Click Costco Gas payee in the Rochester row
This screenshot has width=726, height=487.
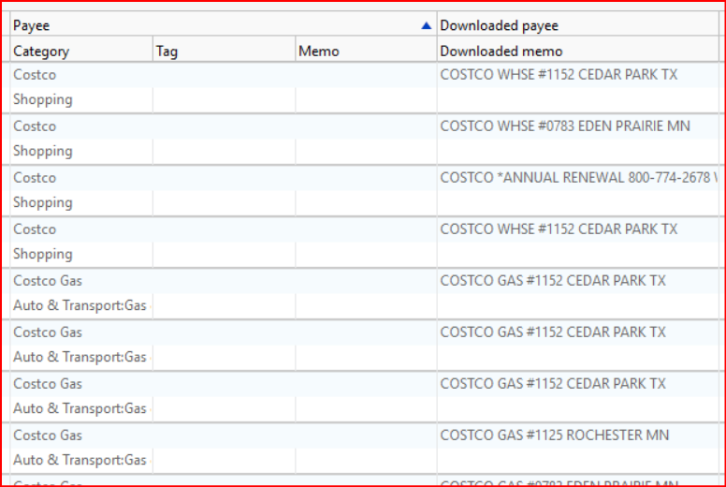pos(48,435)
